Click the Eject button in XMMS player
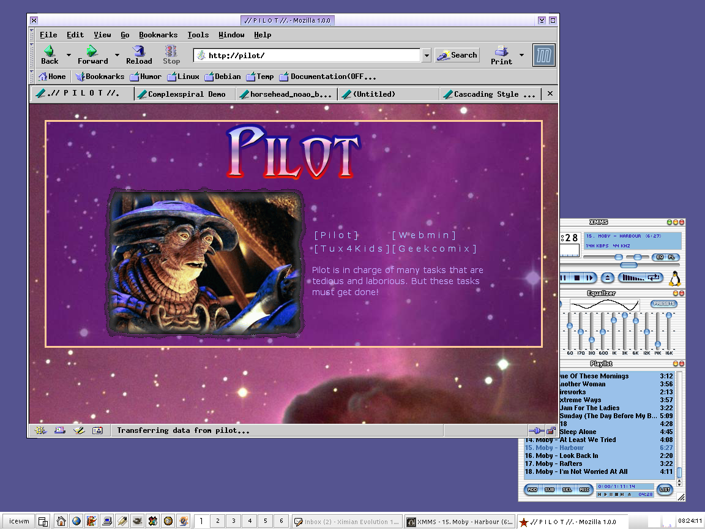The height and width of the screenshot is (529, 705). [x=608, y=278]
